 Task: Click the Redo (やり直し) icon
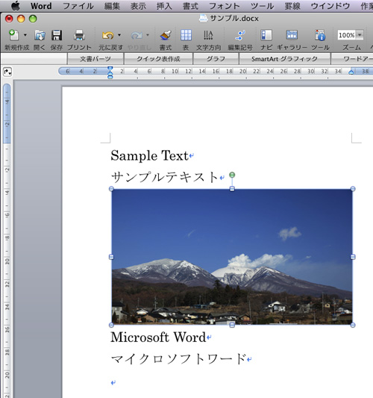[137, 35]
